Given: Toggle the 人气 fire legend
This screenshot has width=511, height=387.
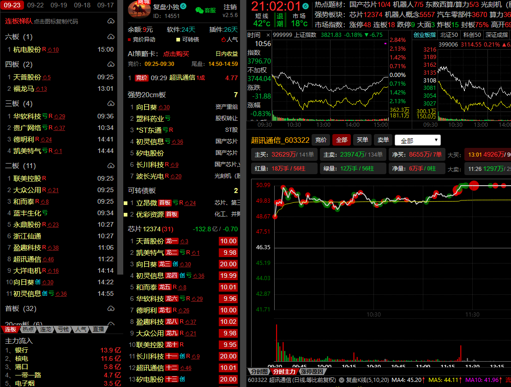Looking at the screenshot, I should point(223,40).
